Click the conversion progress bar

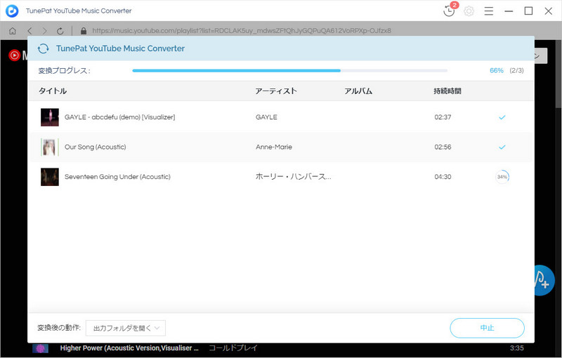(289, 70)
